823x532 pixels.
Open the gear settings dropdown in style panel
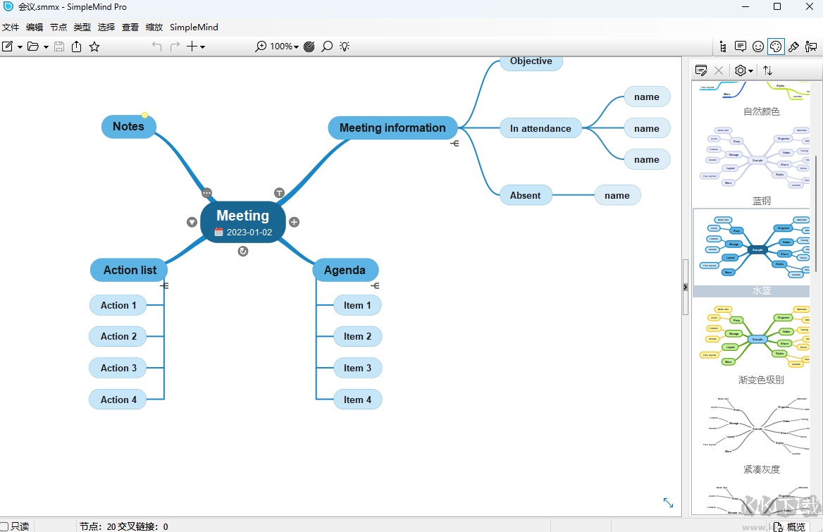click(x=742, y=70)
